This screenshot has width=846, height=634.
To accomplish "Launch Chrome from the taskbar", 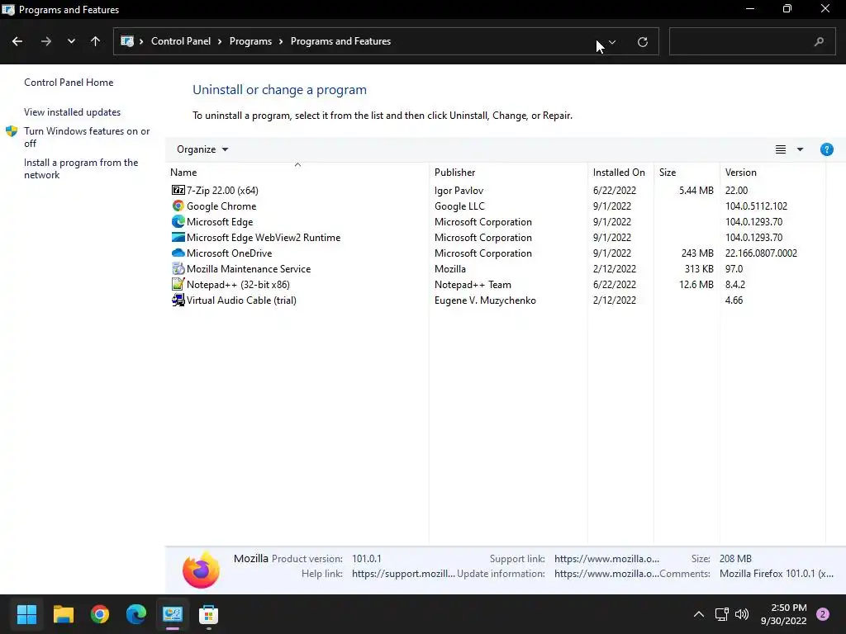I will click(100, 614).
